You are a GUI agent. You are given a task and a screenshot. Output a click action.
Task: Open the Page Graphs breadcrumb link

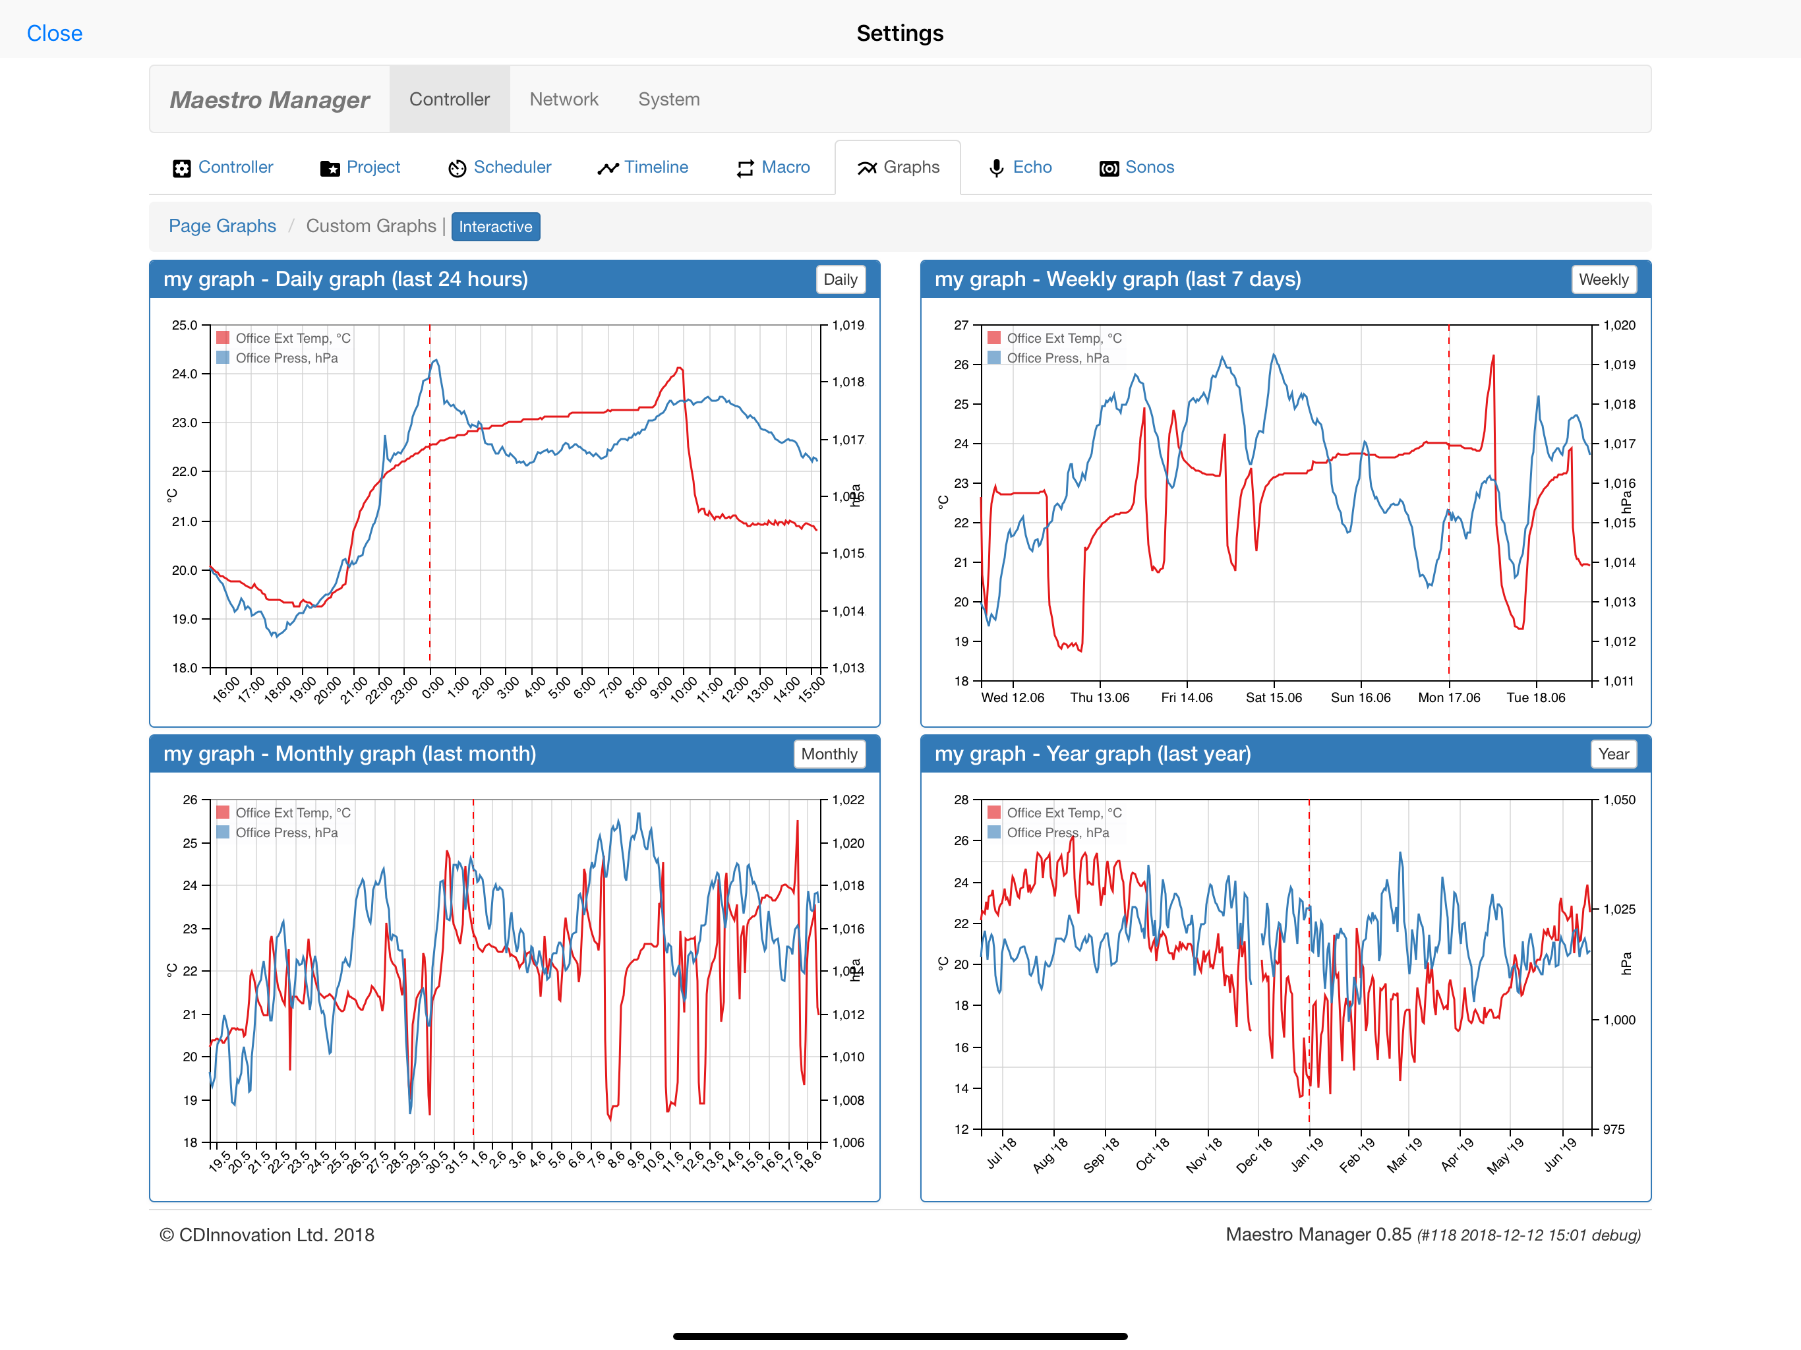pos(222,226)
